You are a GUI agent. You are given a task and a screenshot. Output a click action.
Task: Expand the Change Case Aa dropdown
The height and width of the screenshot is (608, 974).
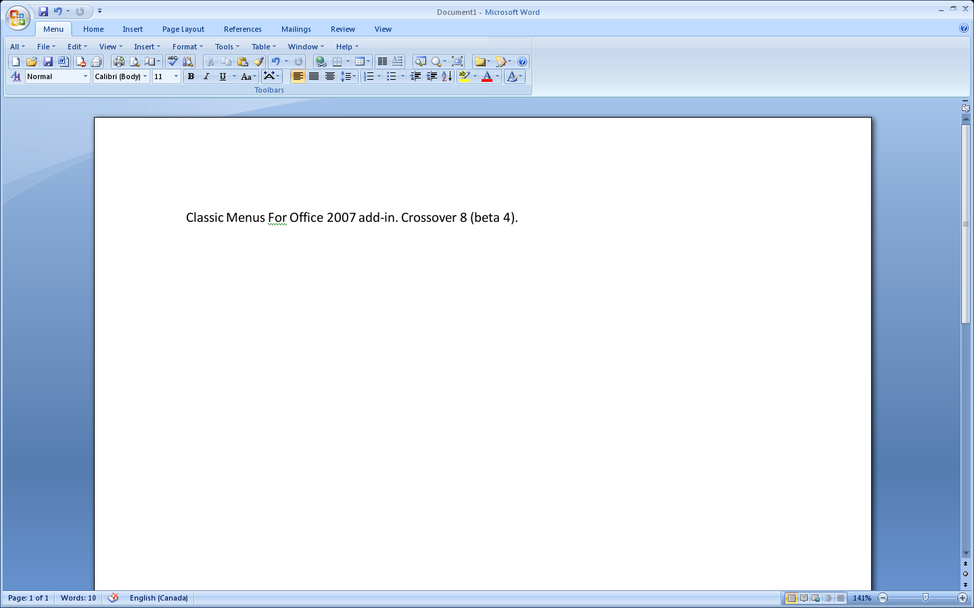click(254, 76)
